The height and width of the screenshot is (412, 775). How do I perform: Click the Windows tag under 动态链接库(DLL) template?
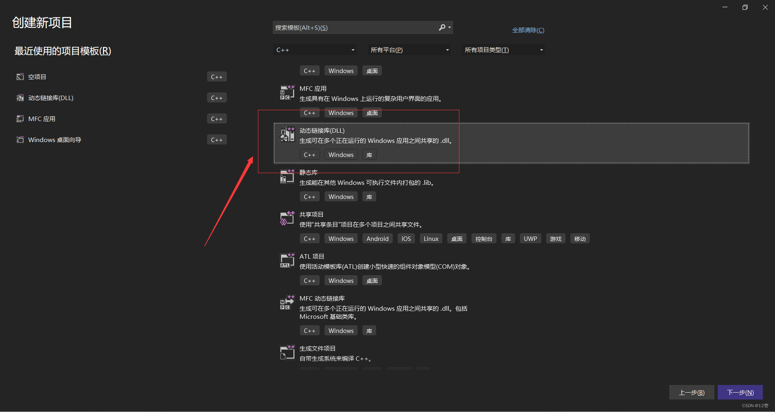(x=341, y=155)
